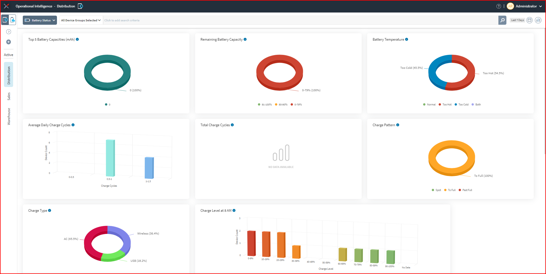Toggle the 80-90% legend item
The image size is (546, 274).
pos(281,105)
